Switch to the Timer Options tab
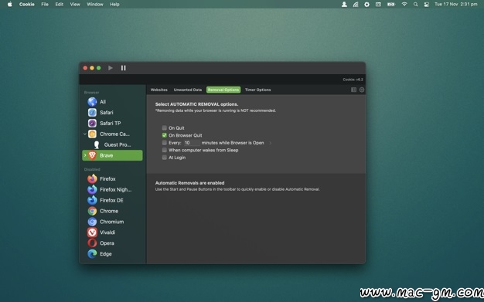This screenshot has height=302, width=484. click(257, 90)
